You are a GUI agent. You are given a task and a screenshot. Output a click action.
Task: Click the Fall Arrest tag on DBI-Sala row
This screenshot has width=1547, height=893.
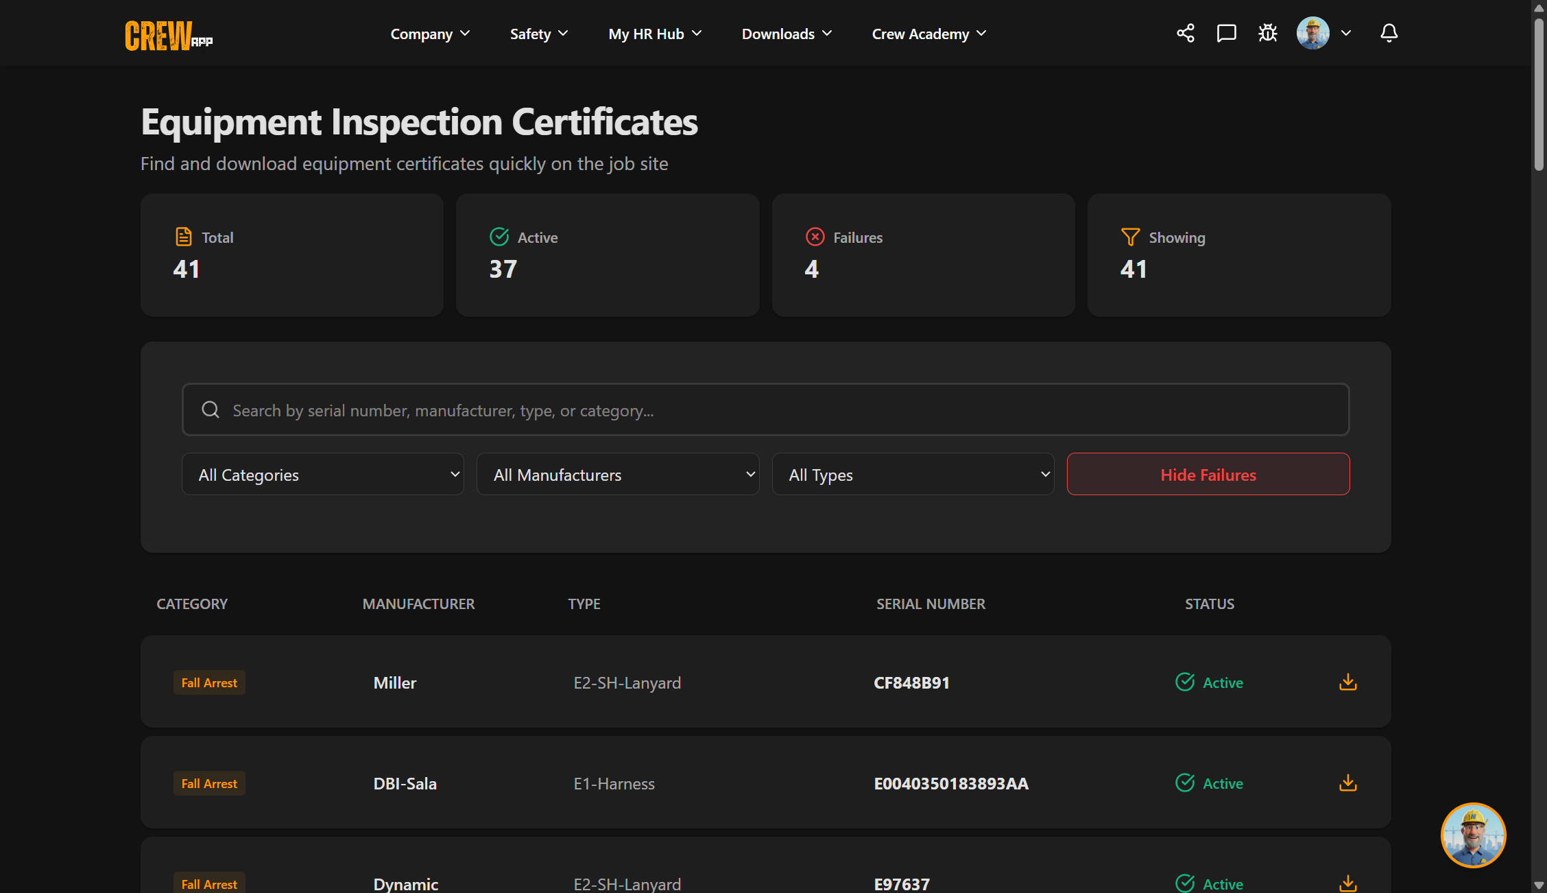[209, 783]
